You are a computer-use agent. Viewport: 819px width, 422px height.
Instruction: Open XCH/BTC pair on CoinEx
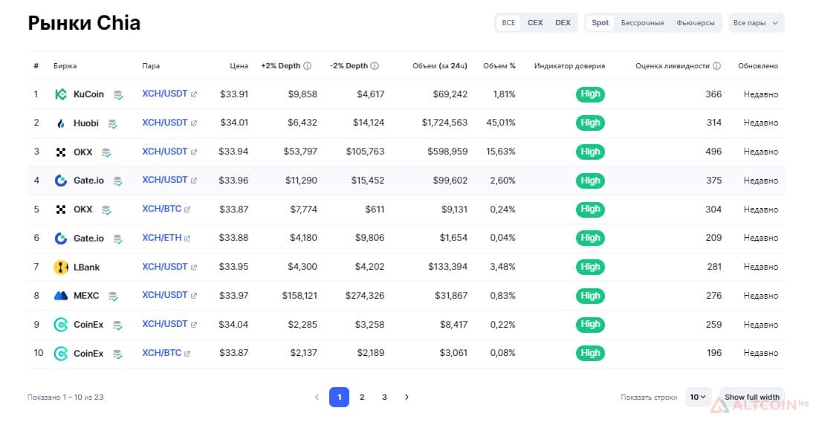pos(161,353)
